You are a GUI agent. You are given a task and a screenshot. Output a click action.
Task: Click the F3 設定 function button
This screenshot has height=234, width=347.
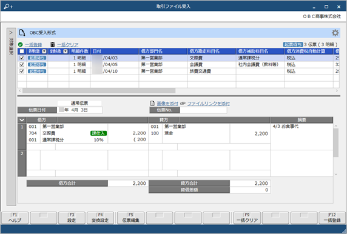[72, 218]
